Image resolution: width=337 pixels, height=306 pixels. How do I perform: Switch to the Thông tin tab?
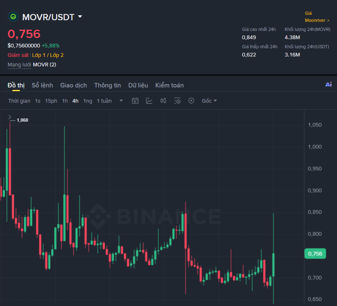click(x=108, y=85)
